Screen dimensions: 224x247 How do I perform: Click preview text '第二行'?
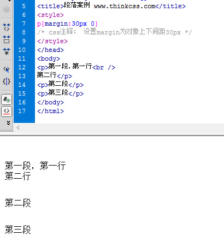click(x=17, y=176)
